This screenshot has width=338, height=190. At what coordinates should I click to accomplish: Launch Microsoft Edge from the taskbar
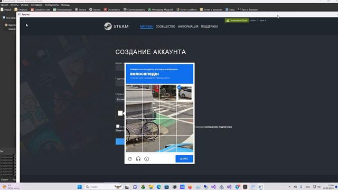coord(159,187)
